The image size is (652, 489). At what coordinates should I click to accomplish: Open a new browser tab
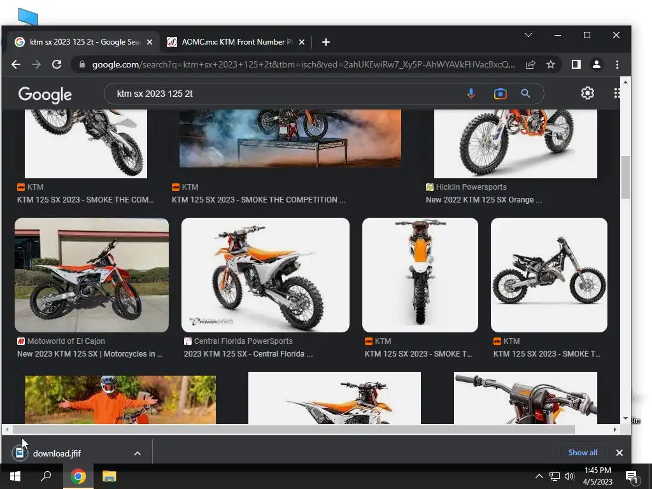click(326, 42)
